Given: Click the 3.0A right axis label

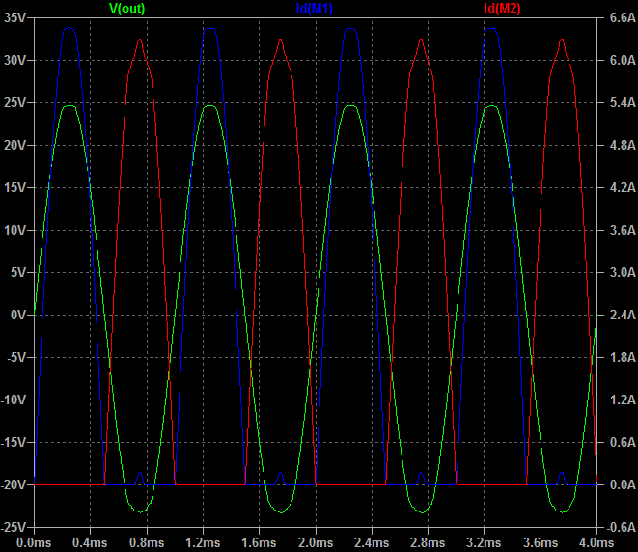Looking at the screenshot, I should tap(623, 272).
